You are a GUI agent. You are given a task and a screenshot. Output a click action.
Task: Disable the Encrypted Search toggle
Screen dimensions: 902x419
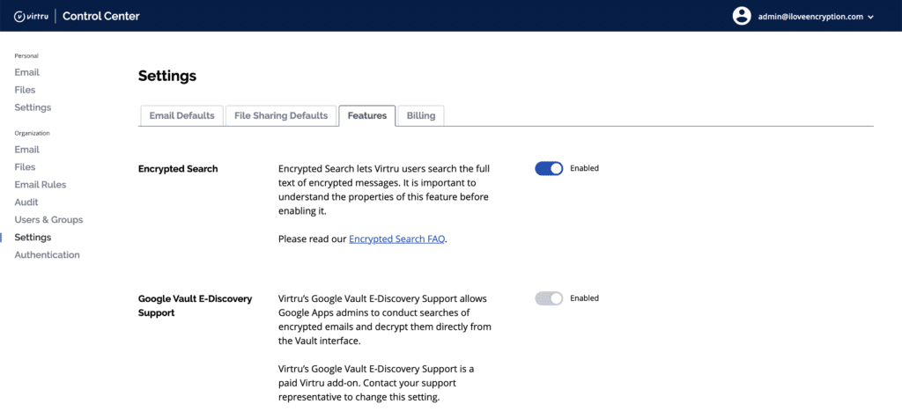click(549, 168)
